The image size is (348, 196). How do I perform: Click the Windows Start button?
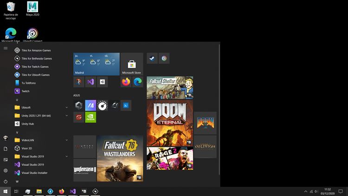point(5,191)
